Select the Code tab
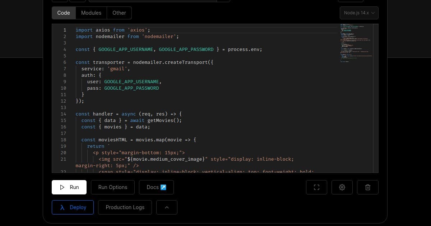The image size is (431, 226). (64, 13)
